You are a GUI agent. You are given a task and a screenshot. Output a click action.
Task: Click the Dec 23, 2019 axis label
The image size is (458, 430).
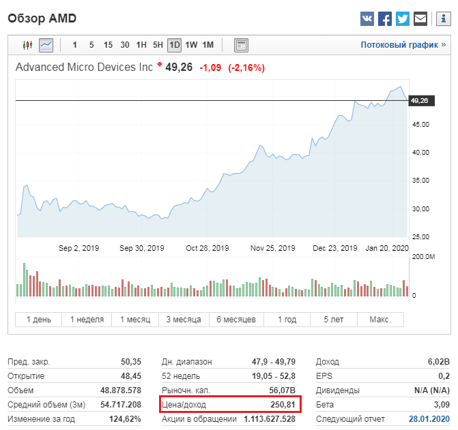tap(335, 248)
